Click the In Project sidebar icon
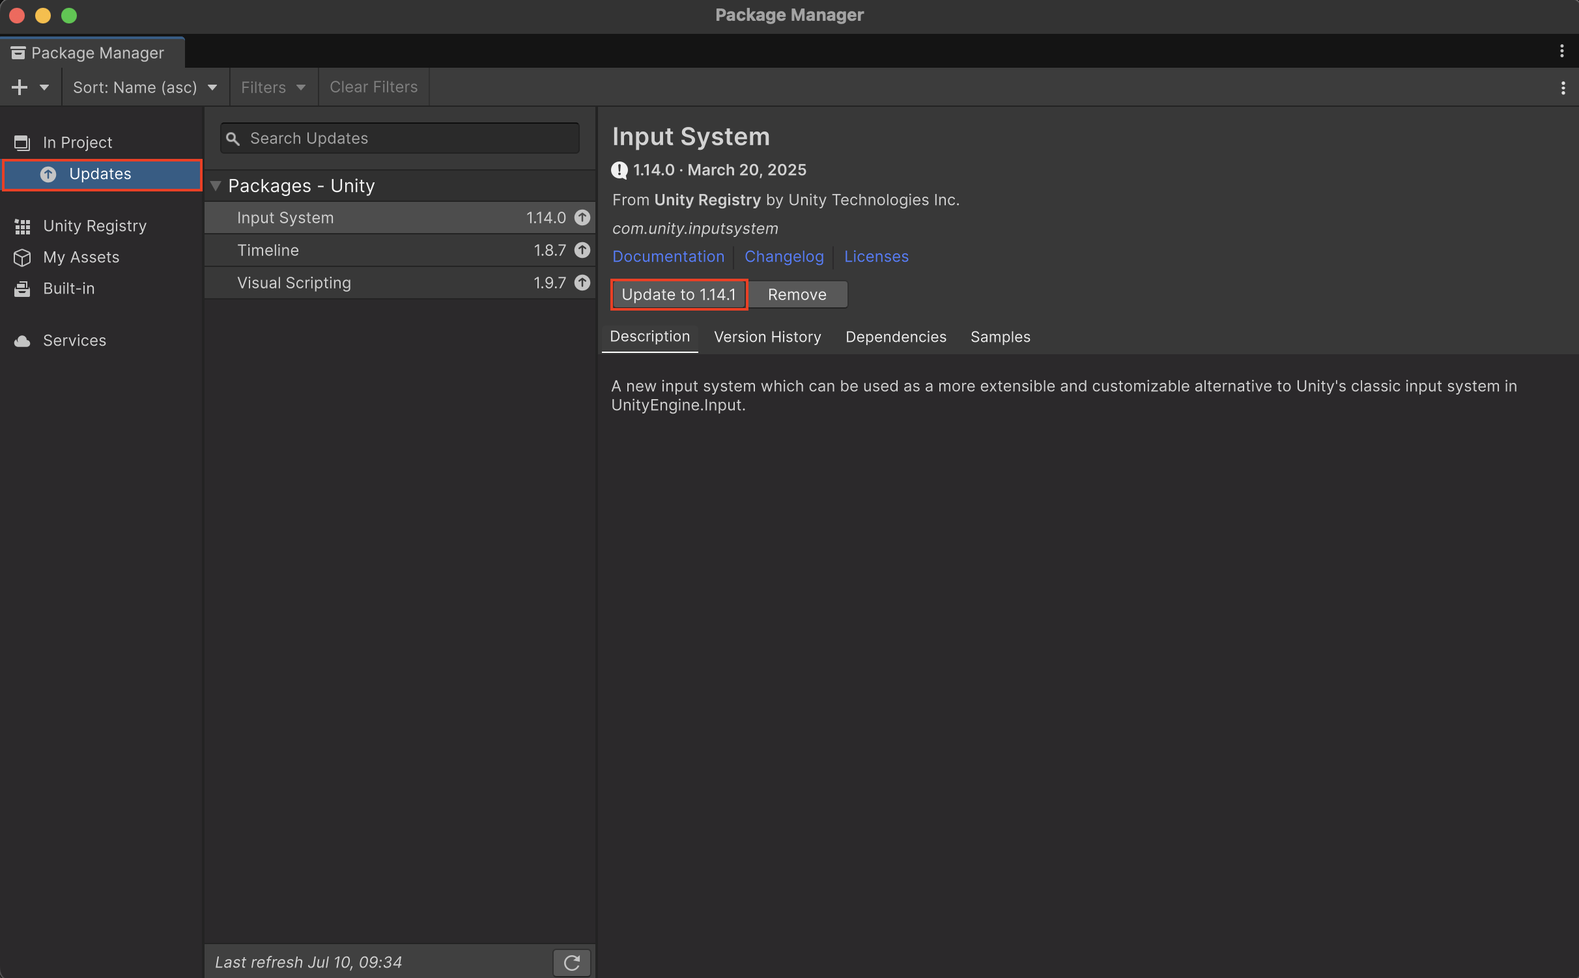This screenshot has height=978, width=1579. click(x=22, y=142)
